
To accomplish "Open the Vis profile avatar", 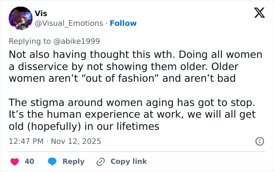I will tap(20, 18).
